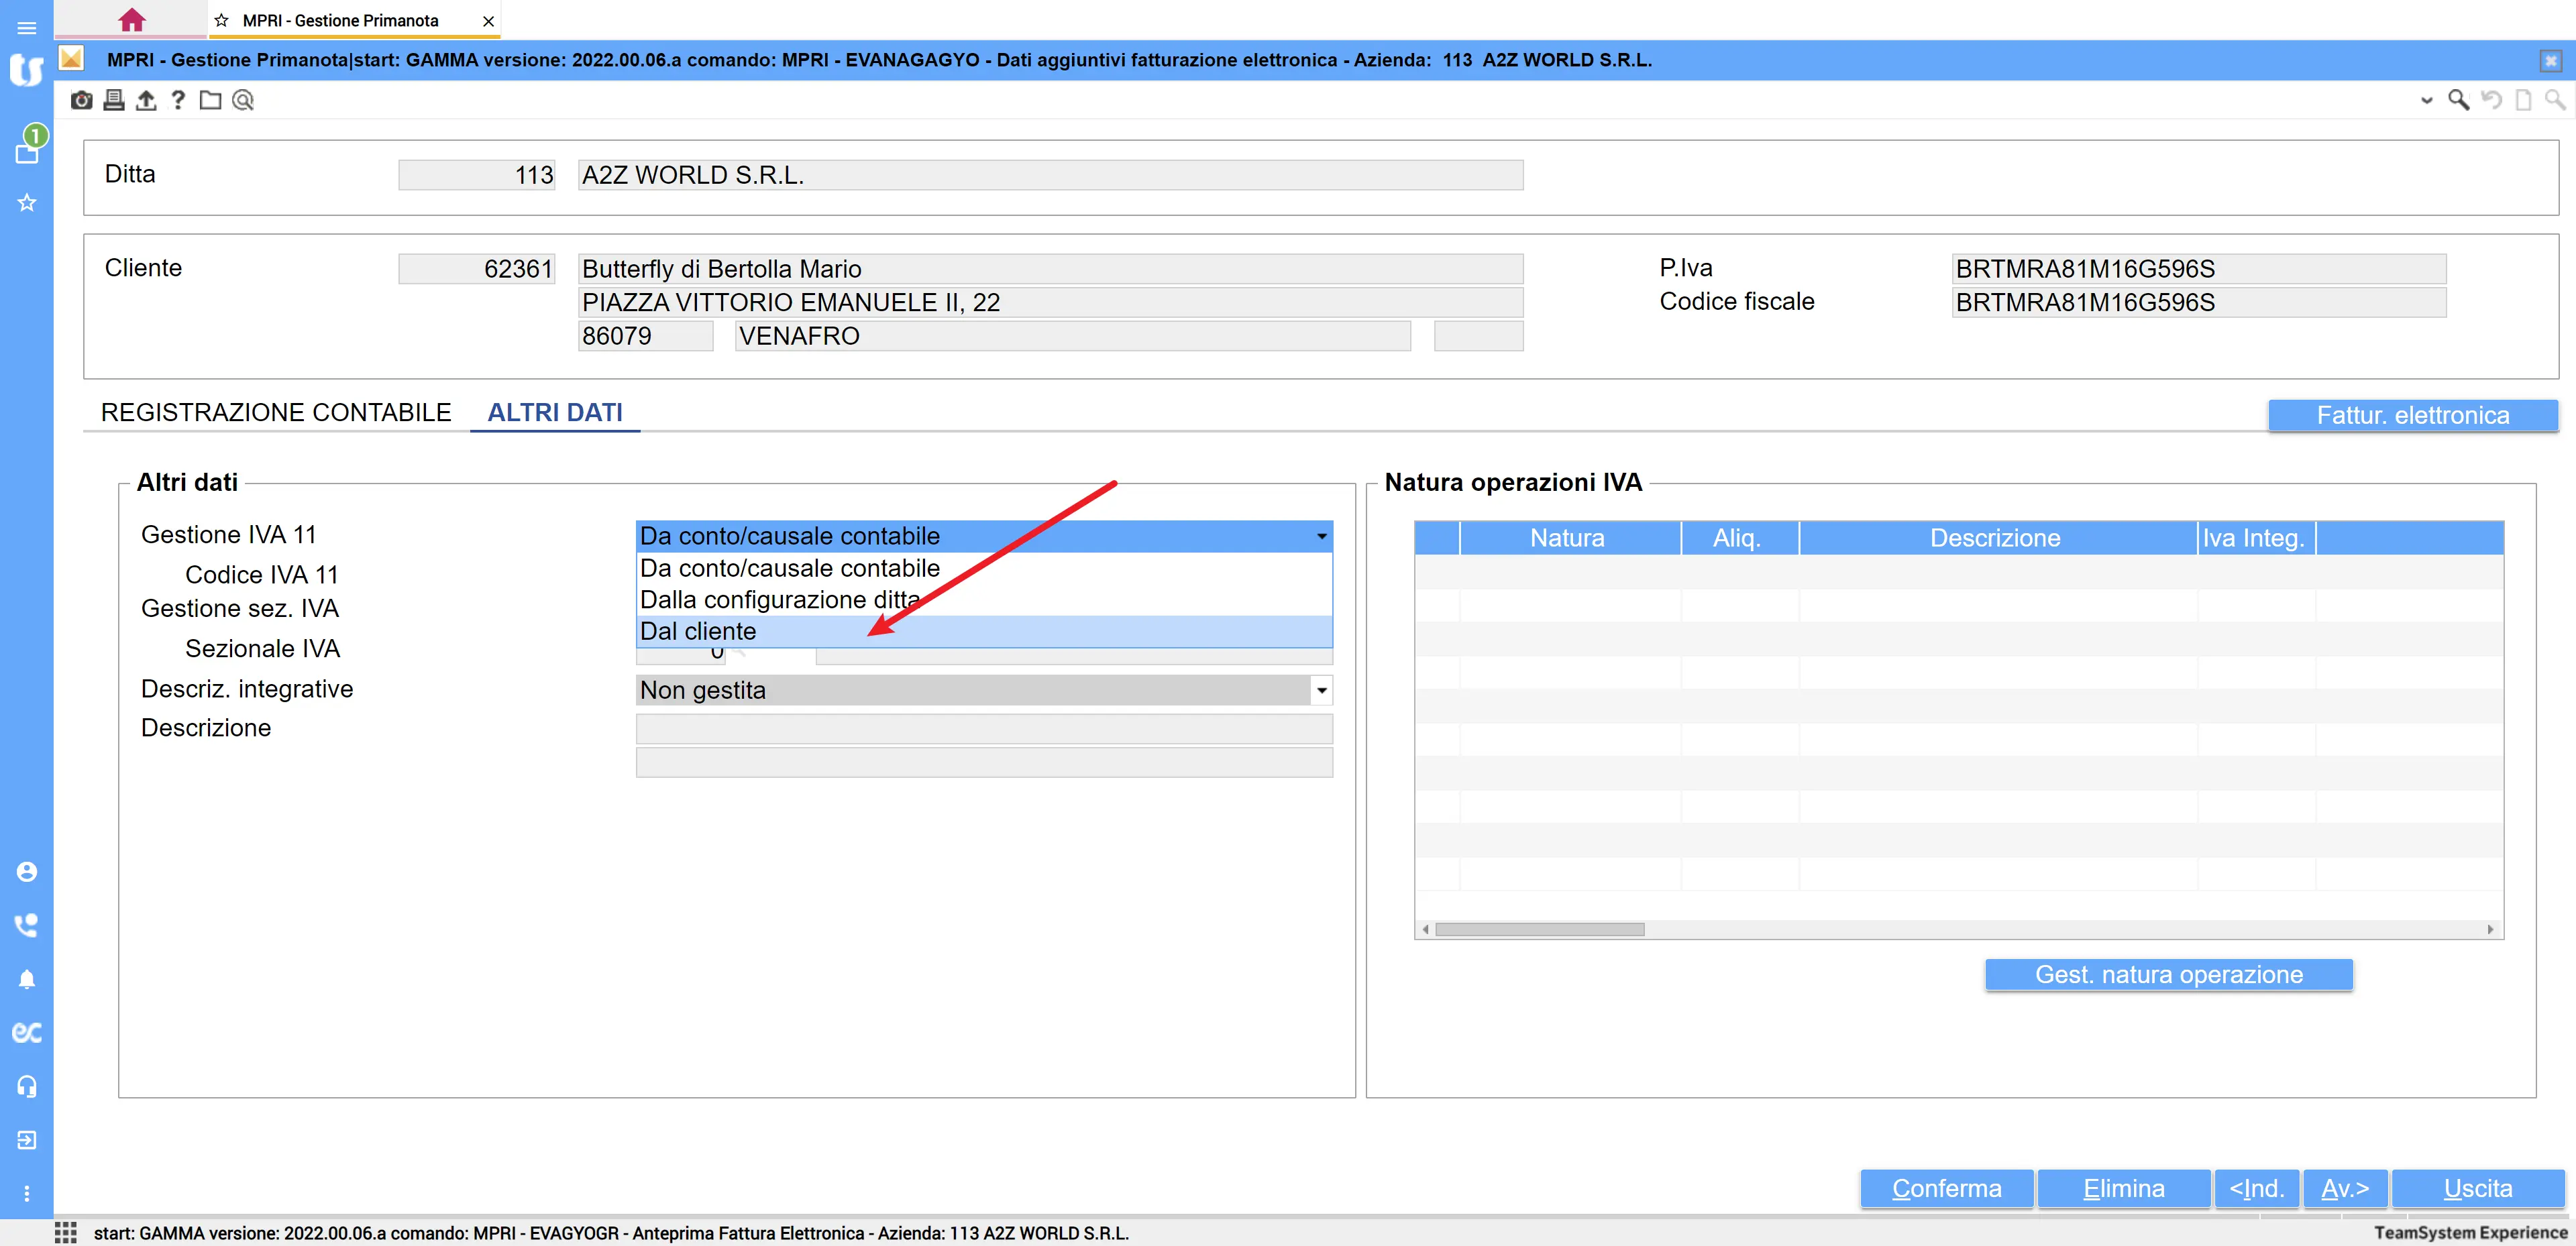Open the notifications bell in sidebar
The height and width of the screenshot is (1246, 2576).
click(x=27, y=979)
